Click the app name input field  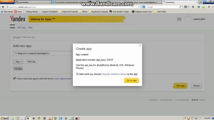pos(43,53)
